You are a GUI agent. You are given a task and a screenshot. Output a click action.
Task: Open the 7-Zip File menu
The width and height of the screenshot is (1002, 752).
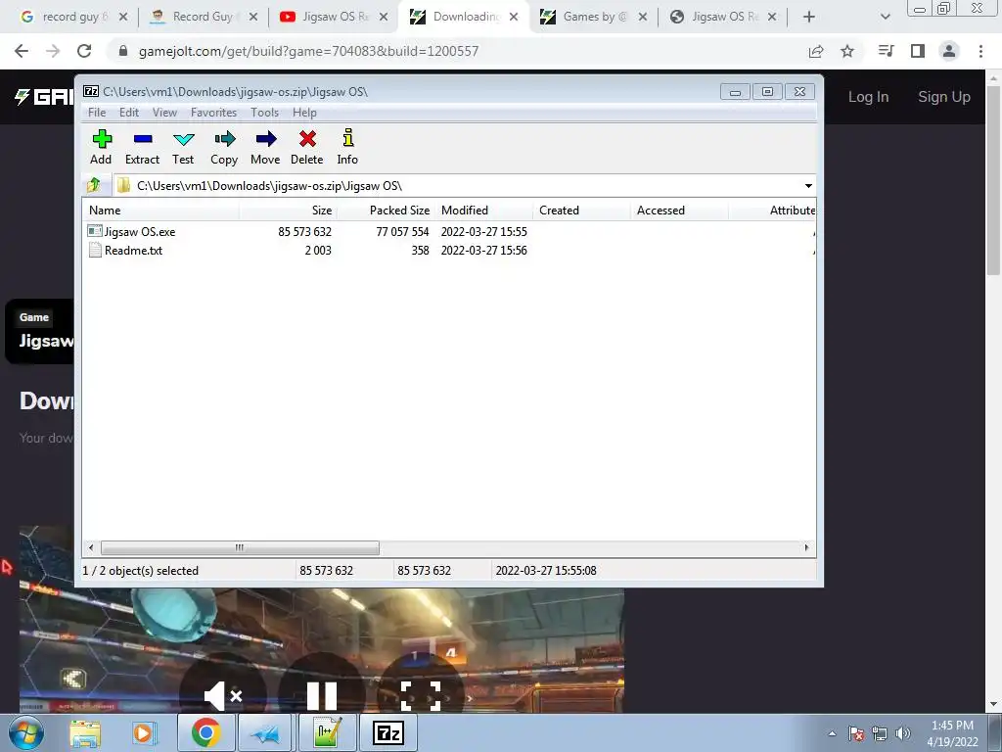[97, 113]
